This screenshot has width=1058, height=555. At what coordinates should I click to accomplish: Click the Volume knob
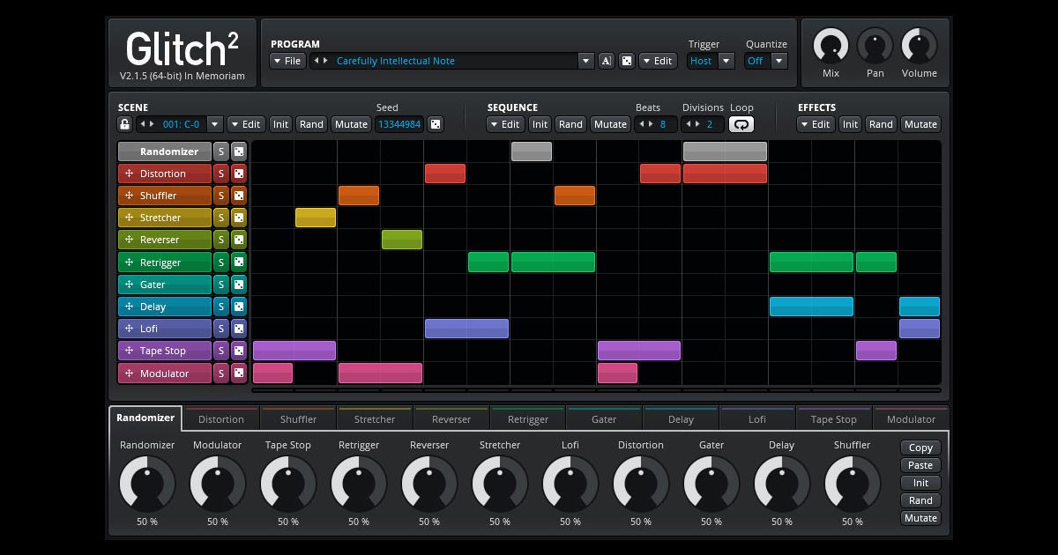pos(919,45)
